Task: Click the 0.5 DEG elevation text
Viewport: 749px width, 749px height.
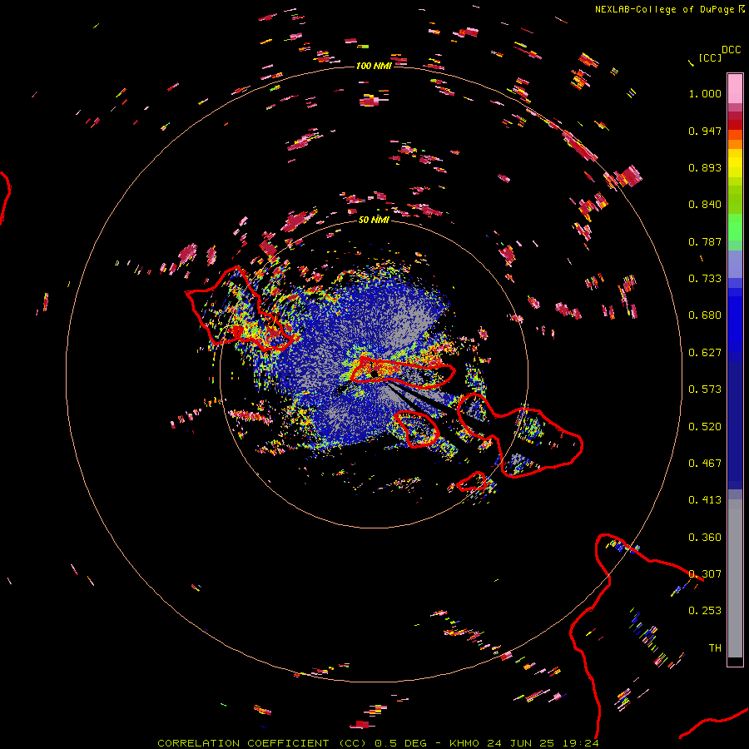Action: (x=403, y=743)
